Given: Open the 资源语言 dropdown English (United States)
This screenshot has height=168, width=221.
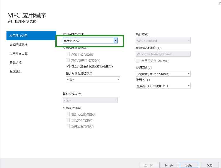Looking at the screenshot, I should (x=163, y=74).
